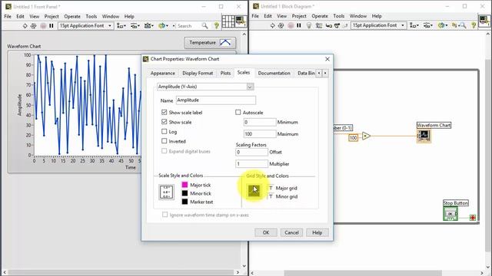Pause execution in Block Diagram toolbar
The image size is (492, 276).
tap(299, 25)
